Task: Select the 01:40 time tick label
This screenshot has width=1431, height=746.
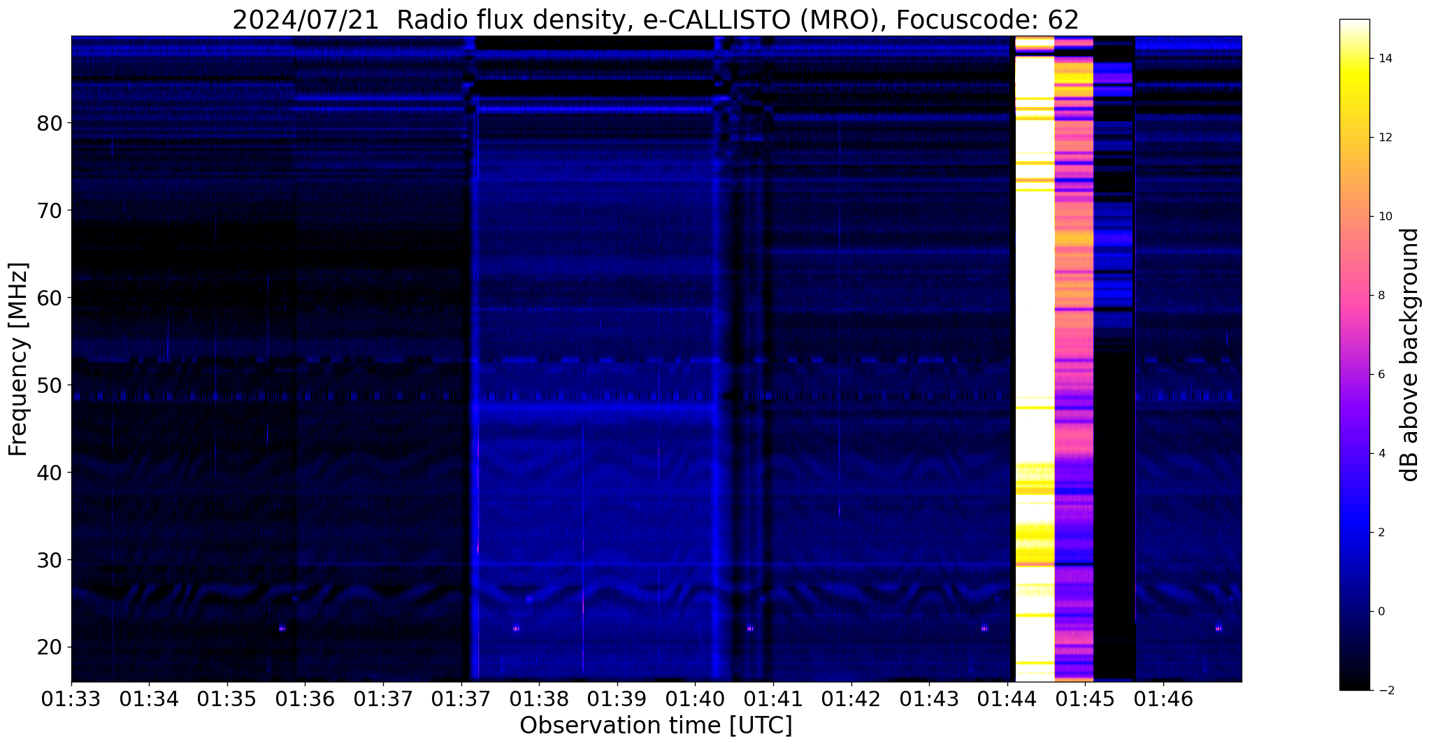Action: (695, 698)
